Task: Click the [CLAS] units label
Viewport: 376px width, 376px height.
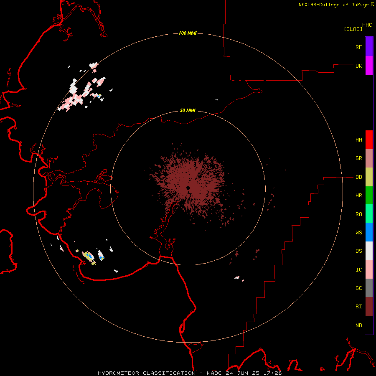Action: (x=353, y=29)
